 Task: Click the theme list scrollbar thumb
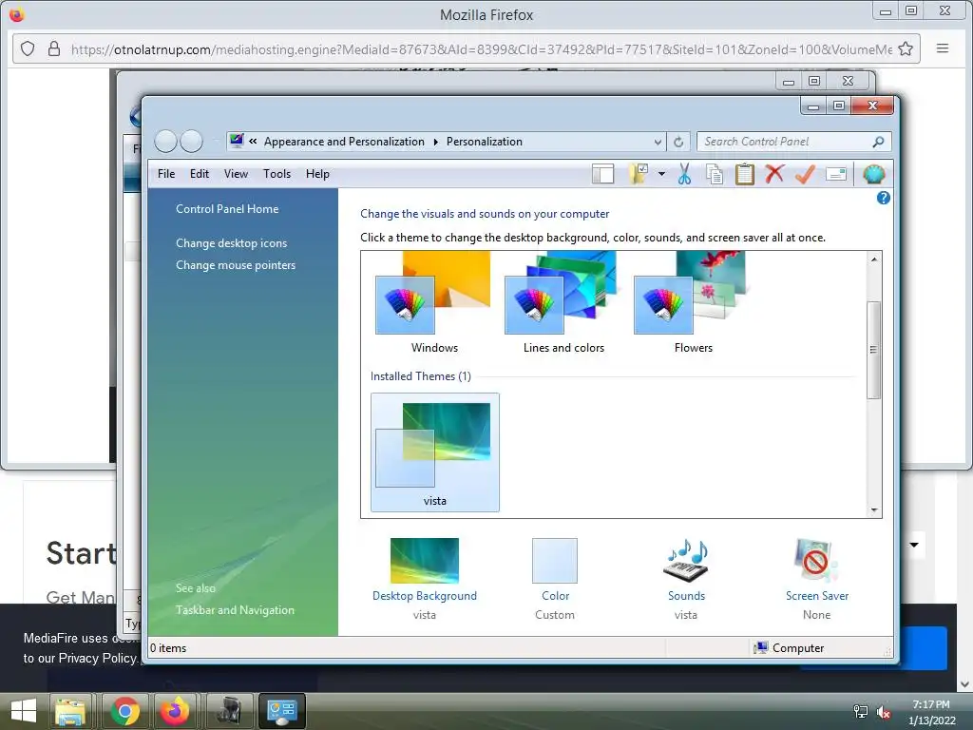click(874, 350)
